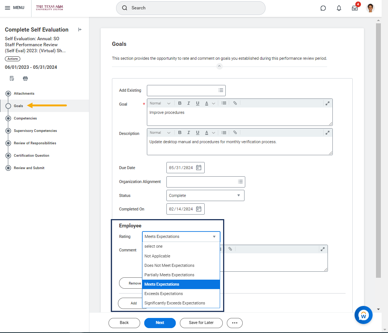The image size is (388, 333).
Task: Choose Exceeds Expectations from rating list
Action: click(164, 294)
